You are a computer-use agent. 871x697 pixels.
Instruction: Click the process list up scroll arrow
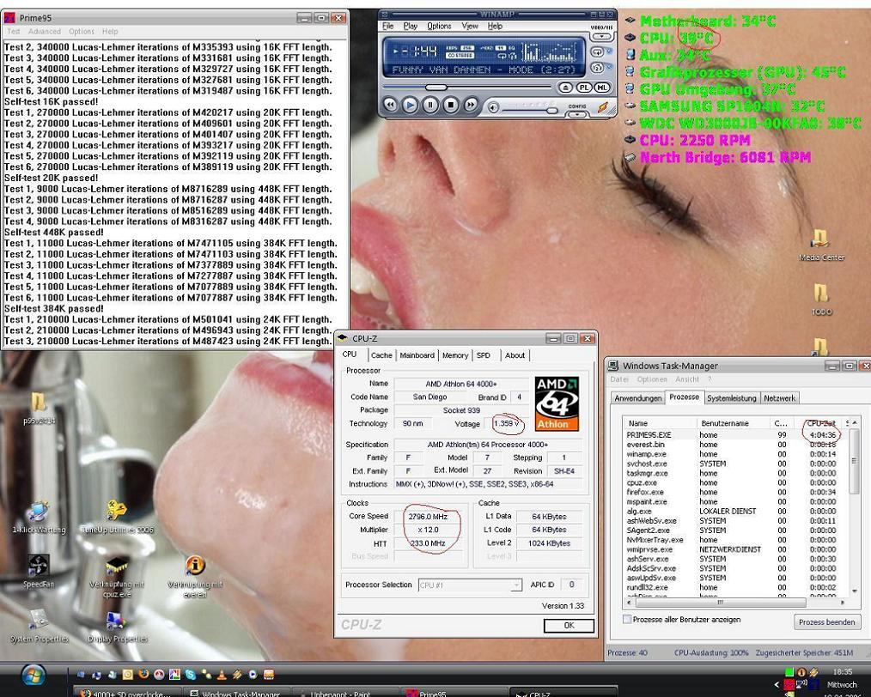854,423
